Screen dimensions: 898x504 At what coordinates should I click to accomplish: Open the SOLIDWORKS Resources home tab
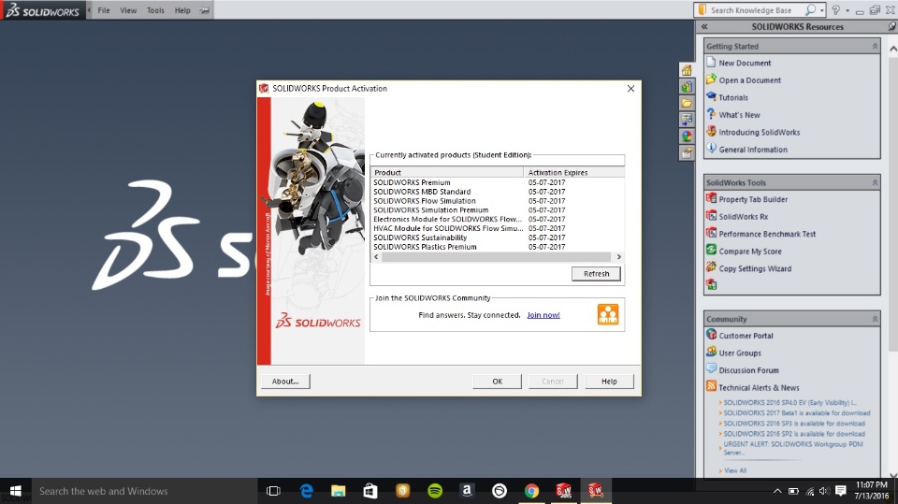click(x=687, y=70)
